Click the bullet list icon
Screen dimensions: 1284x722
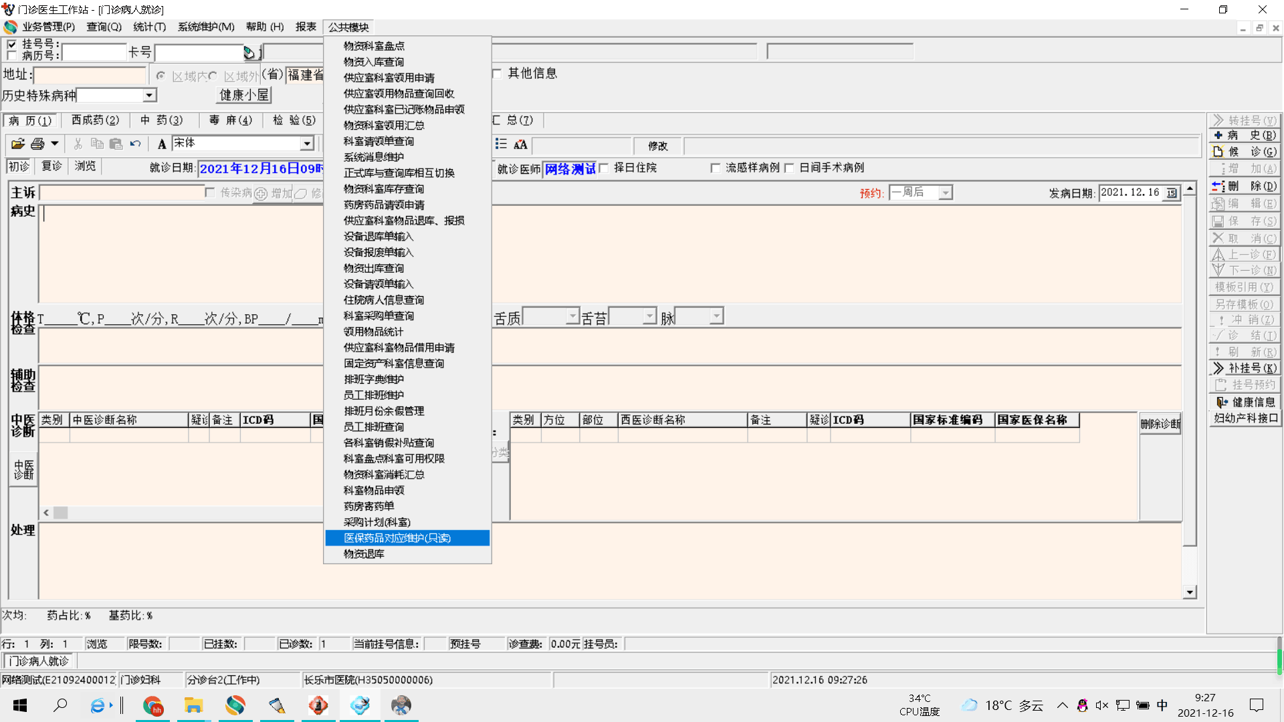(501, 144)
